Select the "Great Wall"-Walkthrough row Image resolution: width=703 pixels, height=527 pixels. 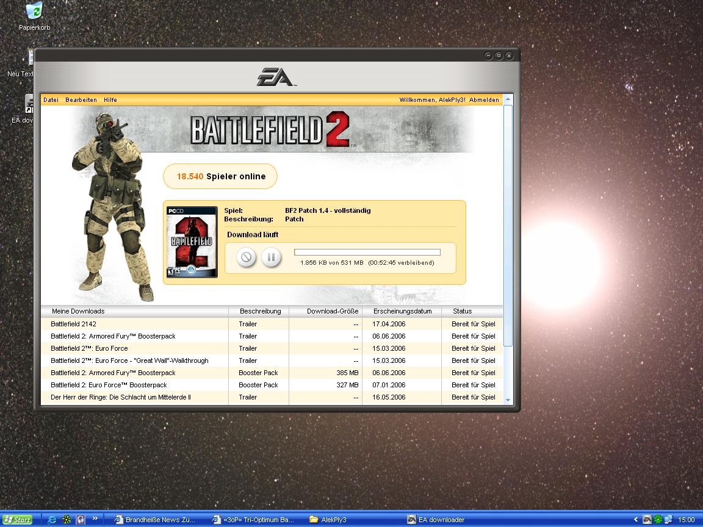coord(272,360)
